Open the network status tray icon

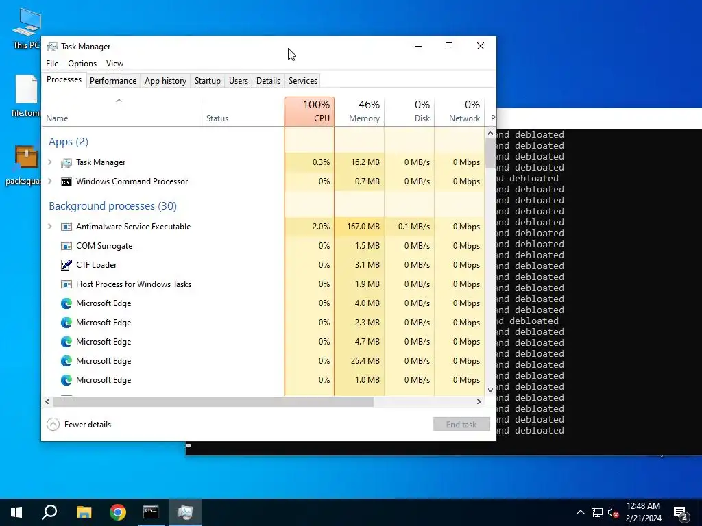click(597, 512)
